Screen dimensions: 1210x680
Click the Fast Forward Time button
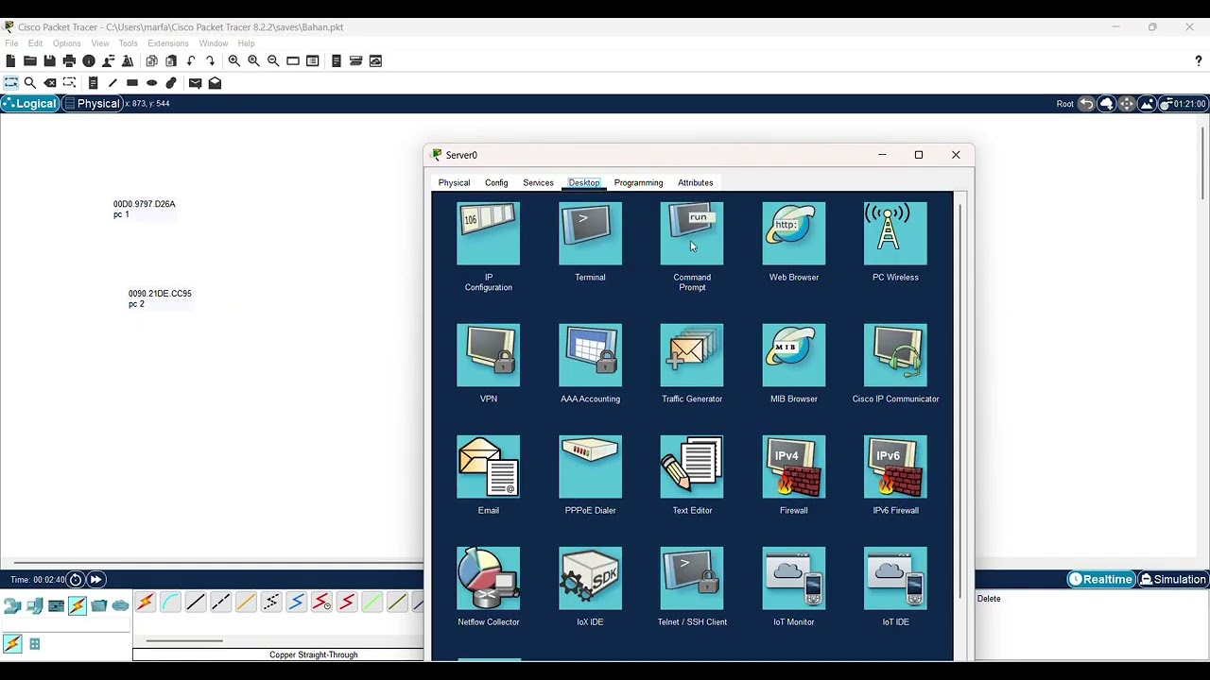tap(95, 579)
